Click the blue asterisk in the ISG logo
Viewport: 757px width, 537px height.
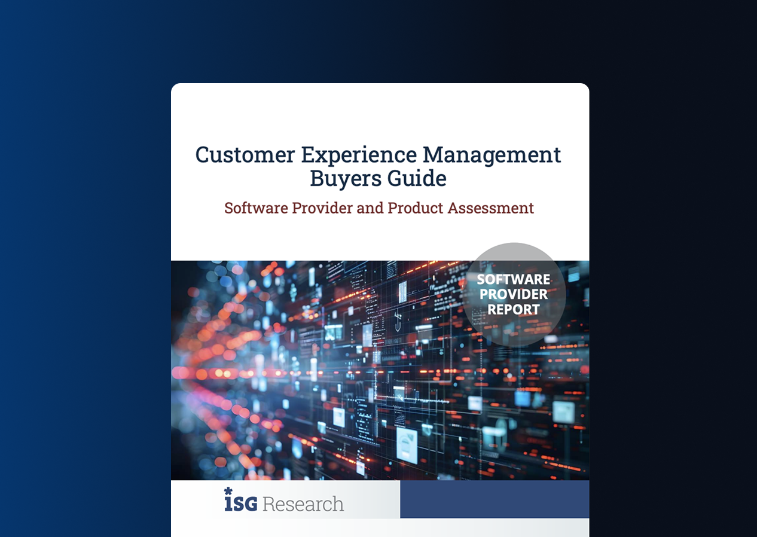pyautogui.click(x=227, y=493)
